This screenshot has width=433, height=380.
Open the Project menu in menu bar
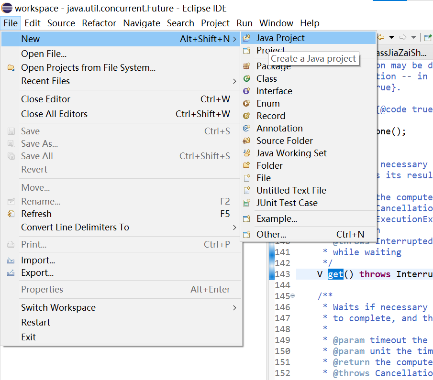pyautogui.click(x=215, y=23)
